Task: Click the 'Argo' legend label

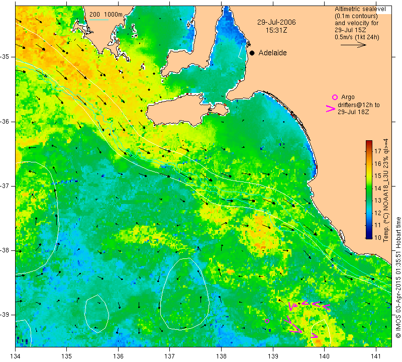Action: point(348,97)
